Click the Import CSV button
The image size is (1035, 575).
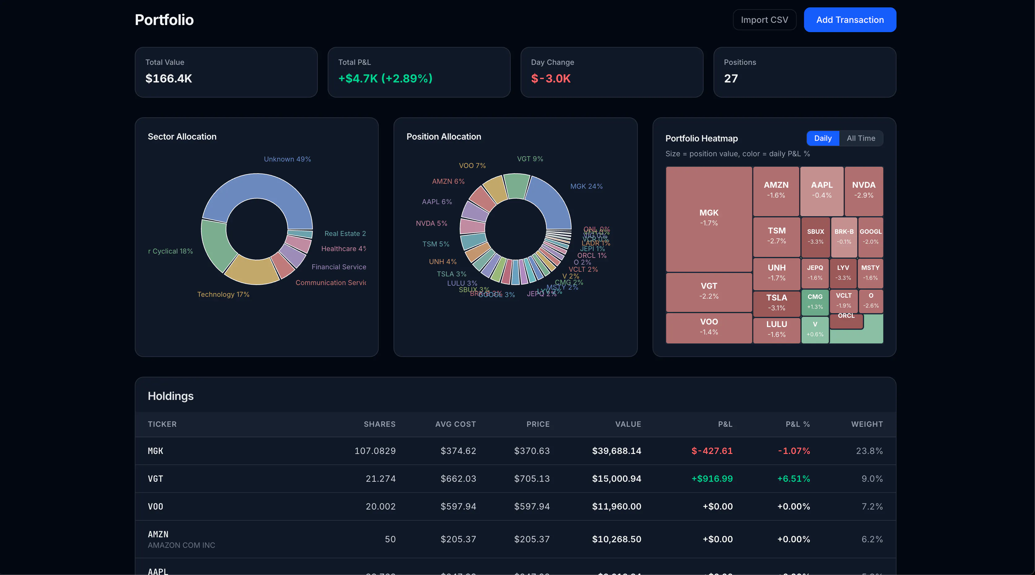coord(764,20)
